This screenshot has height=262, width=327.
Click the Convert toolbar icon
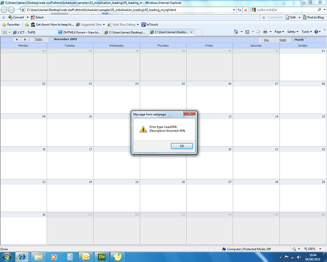click(10, 17)
